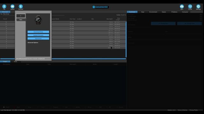
Task: Sort by the Dive # column header
Action: (5, 19)
